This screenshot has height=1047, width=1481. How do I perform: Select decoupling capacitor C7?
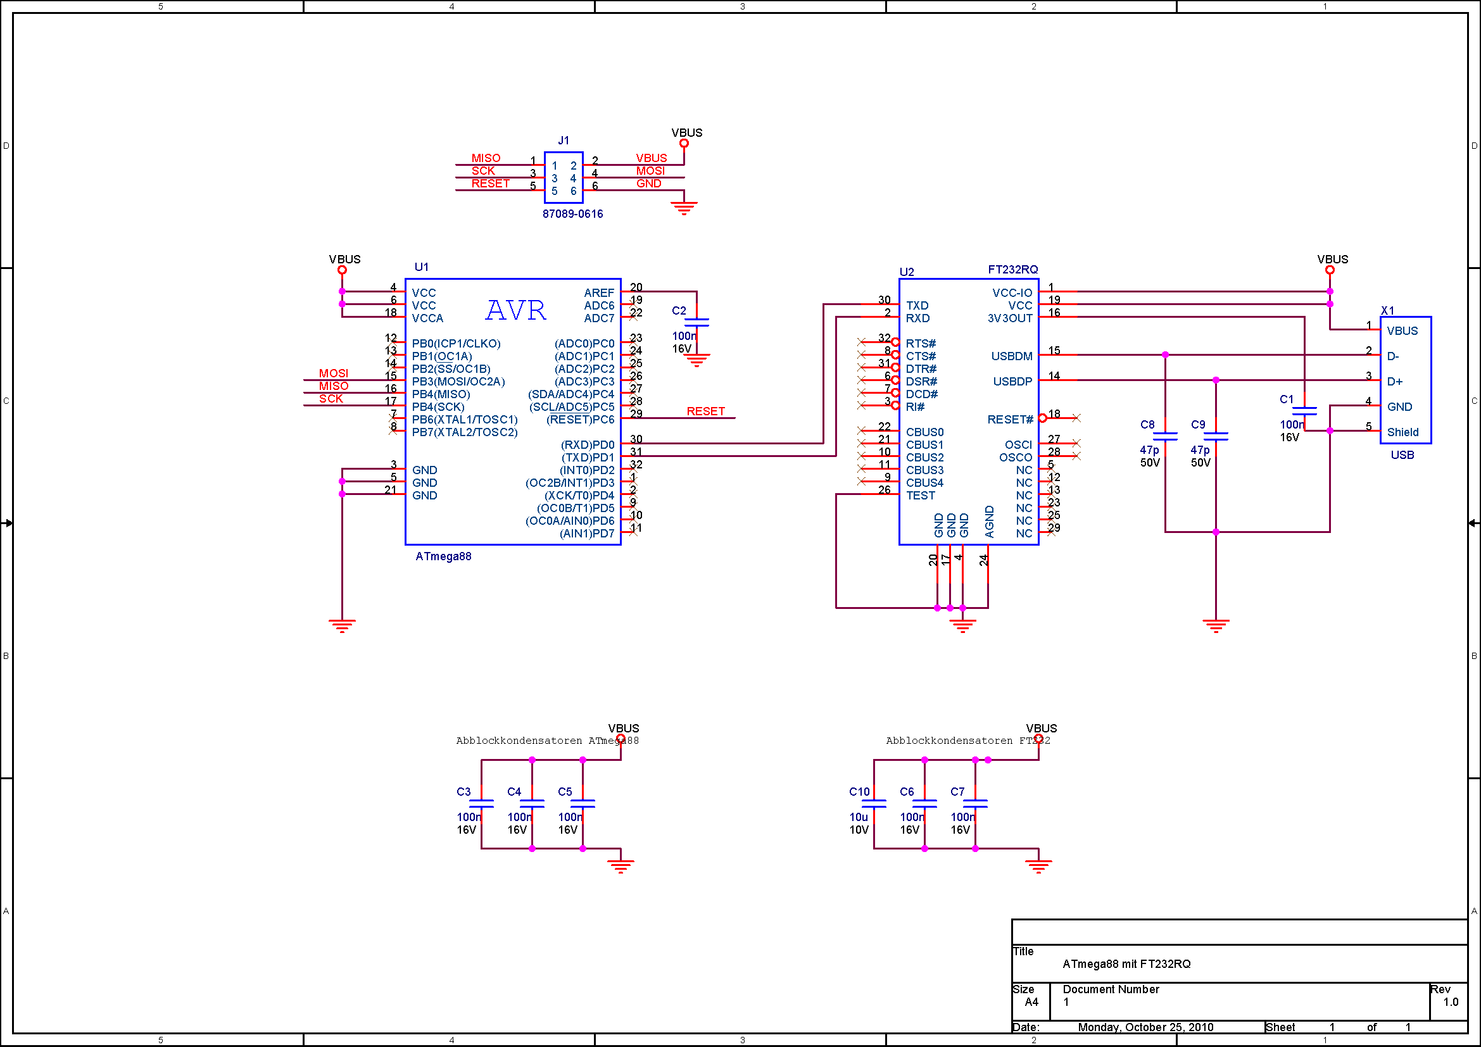point(974,803)
